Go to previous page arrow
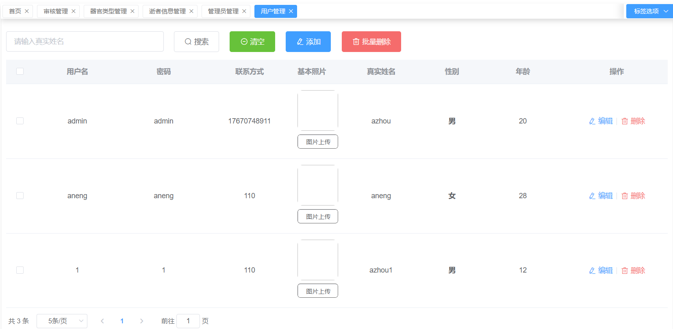 (102, 321)
